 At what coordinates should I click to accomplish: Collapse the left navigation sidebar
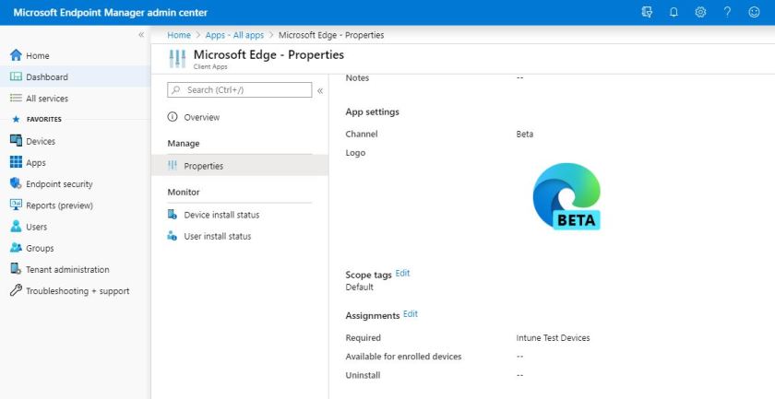141,35
